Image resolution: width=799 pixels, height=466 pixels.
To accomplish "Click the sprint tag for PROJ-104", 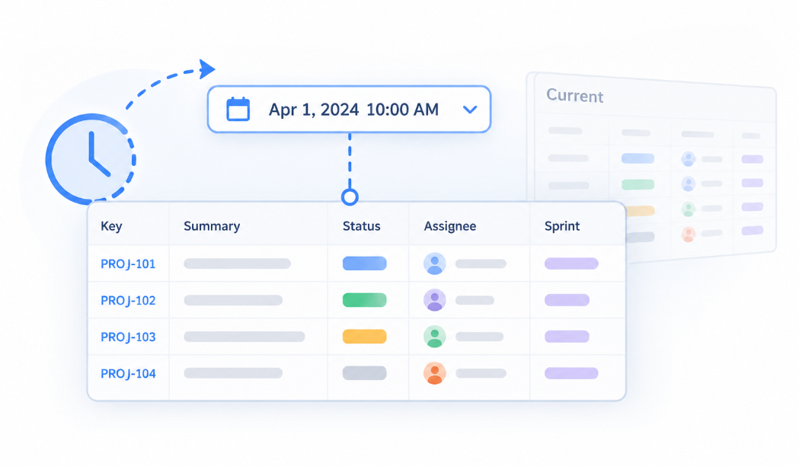I will click(571, 373).
